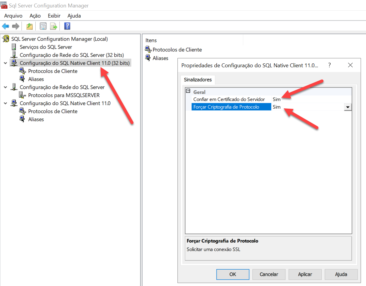Click the Export List toolbar icon

[x=54, y=26]
